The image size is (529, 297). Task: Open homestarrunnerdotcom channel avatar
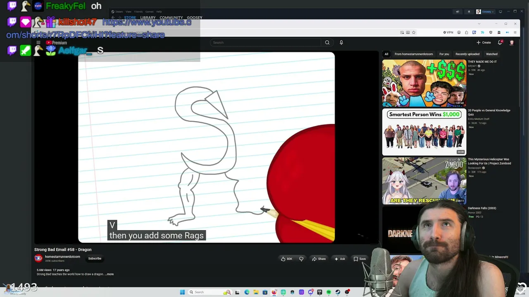(x=38, y=258)
